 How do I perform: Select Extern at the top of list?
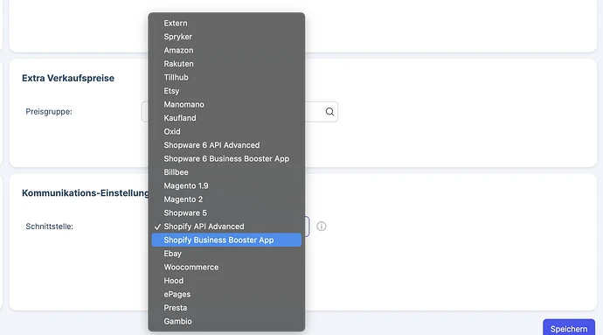coord(226,23)
